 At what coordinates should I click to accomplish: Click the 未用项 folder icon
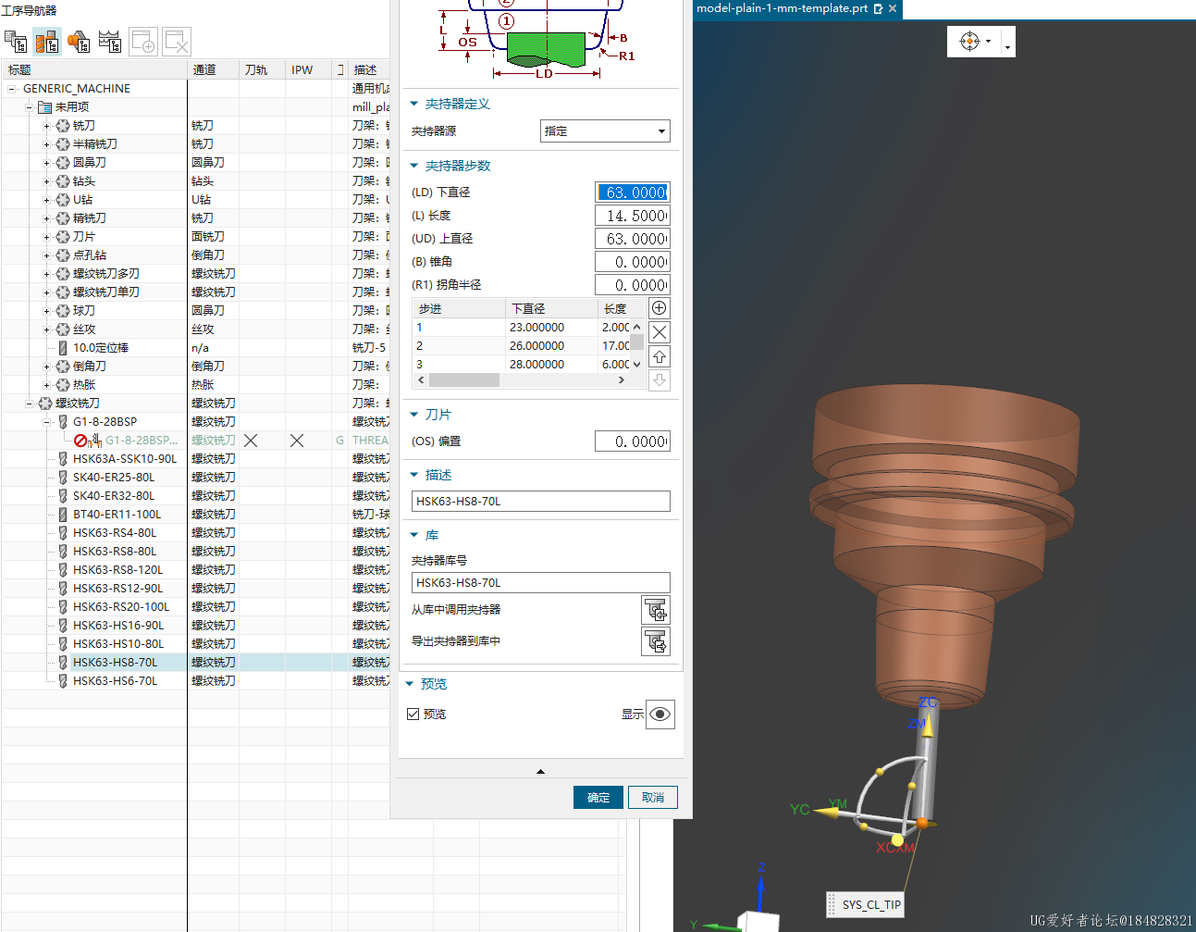[44, 107]
